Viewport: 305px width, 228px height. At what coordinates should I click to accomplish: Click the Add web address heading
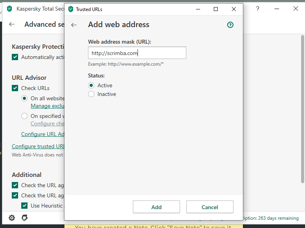coord(119,25)
